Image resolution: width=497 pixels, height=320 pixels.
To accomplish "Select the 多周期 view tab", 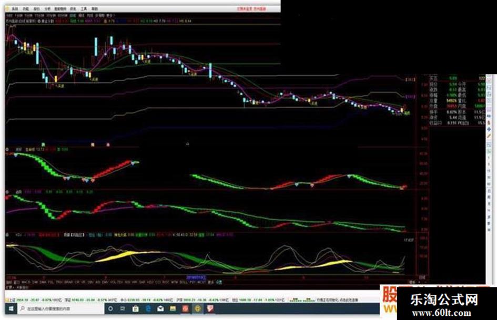I will (99, 15).
